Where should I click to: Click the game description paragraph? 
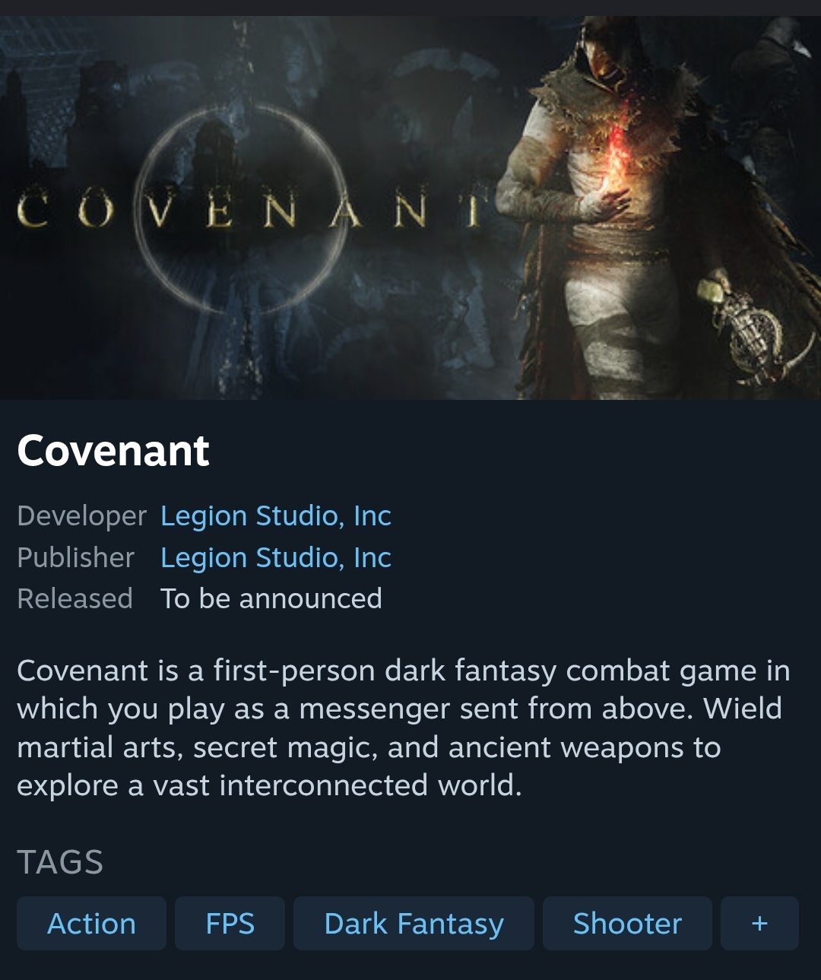404,728
